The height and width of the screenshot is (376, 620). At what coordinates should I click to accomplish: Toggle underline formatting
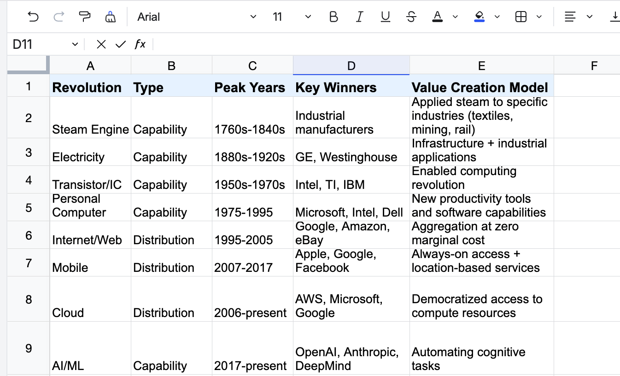click(x=386, y=17)
